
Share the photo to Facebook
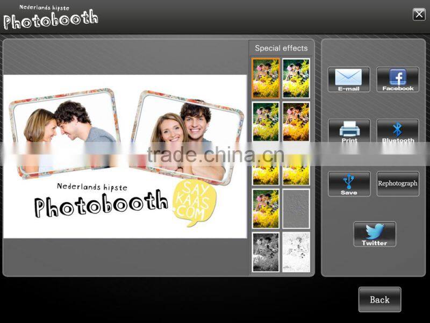click(398, 80)
